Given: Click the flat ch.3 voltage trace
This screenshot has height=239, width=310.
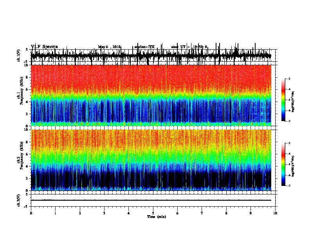Looking at the screenshot, I should [x=151, y=200].
